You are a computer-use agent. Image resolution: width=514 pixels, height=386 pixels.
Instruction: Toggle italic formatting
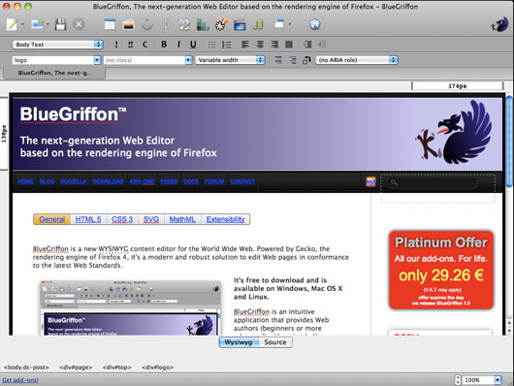point(178,45)
